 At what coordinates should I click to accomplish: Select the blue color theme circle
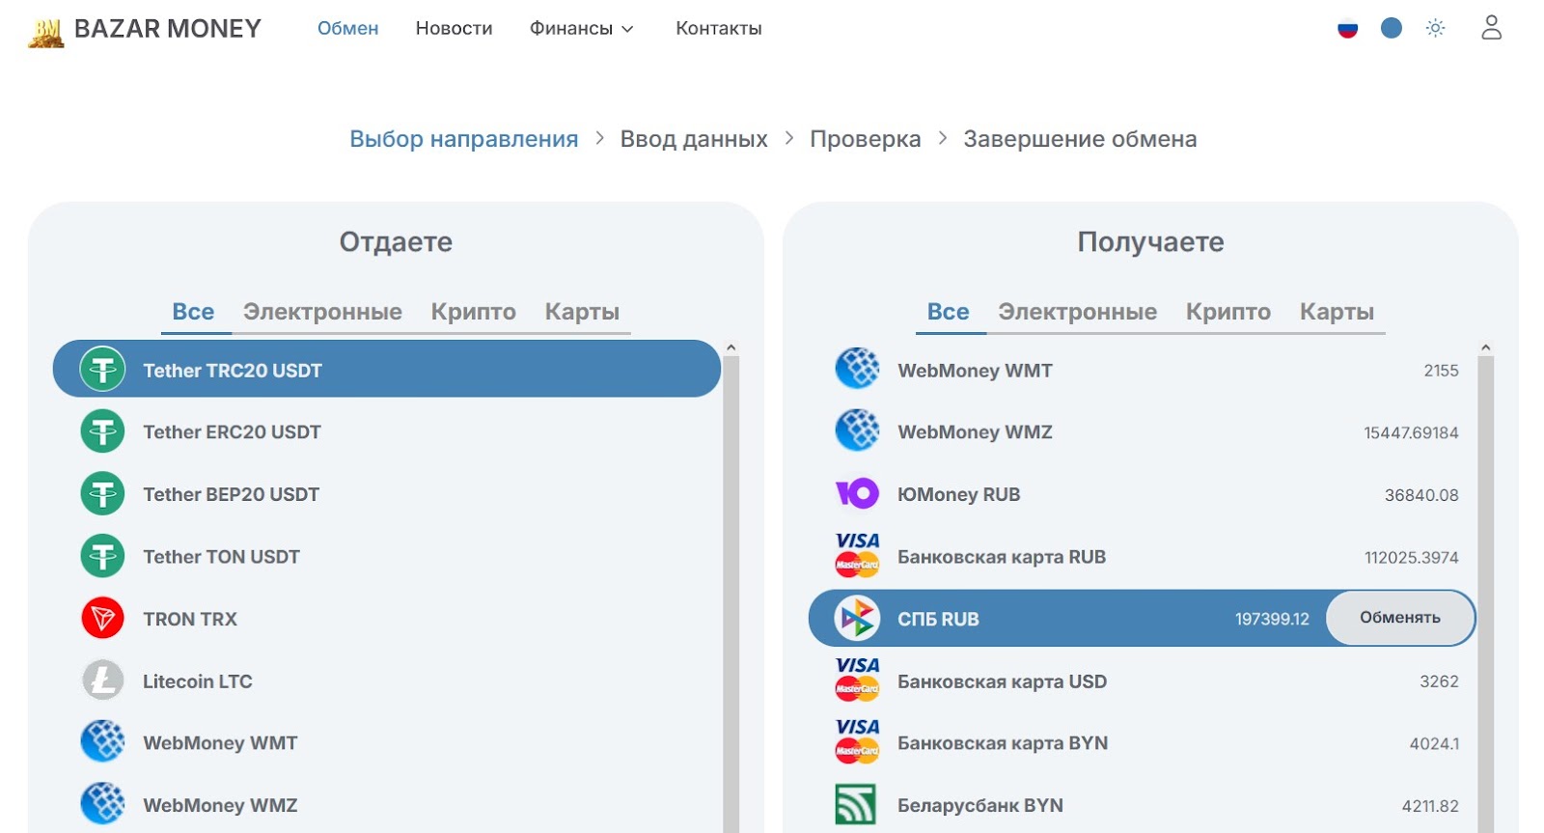pos(1391,28)
